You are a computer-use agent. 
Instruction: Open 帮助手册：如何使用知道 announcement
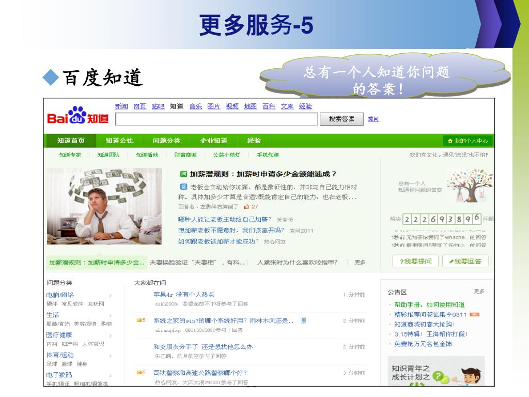click(x=429, y=304)
